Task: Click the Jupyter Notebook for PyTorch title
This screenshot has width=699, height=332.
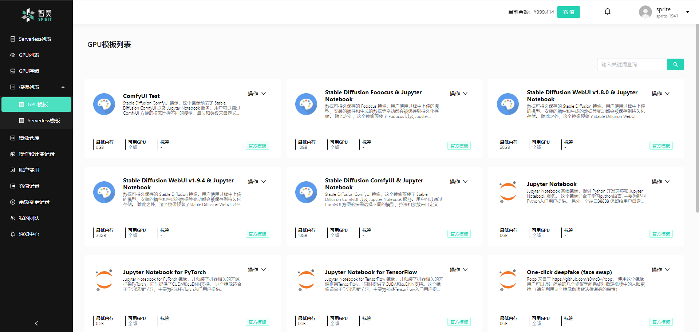Action: click(165, 272)
